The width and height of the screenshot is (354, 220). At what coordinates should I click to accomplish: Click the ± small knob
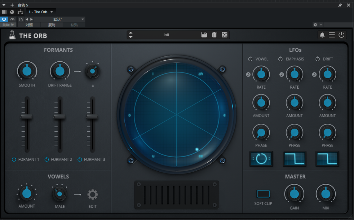pyautogui.click(x=92, y=71)
